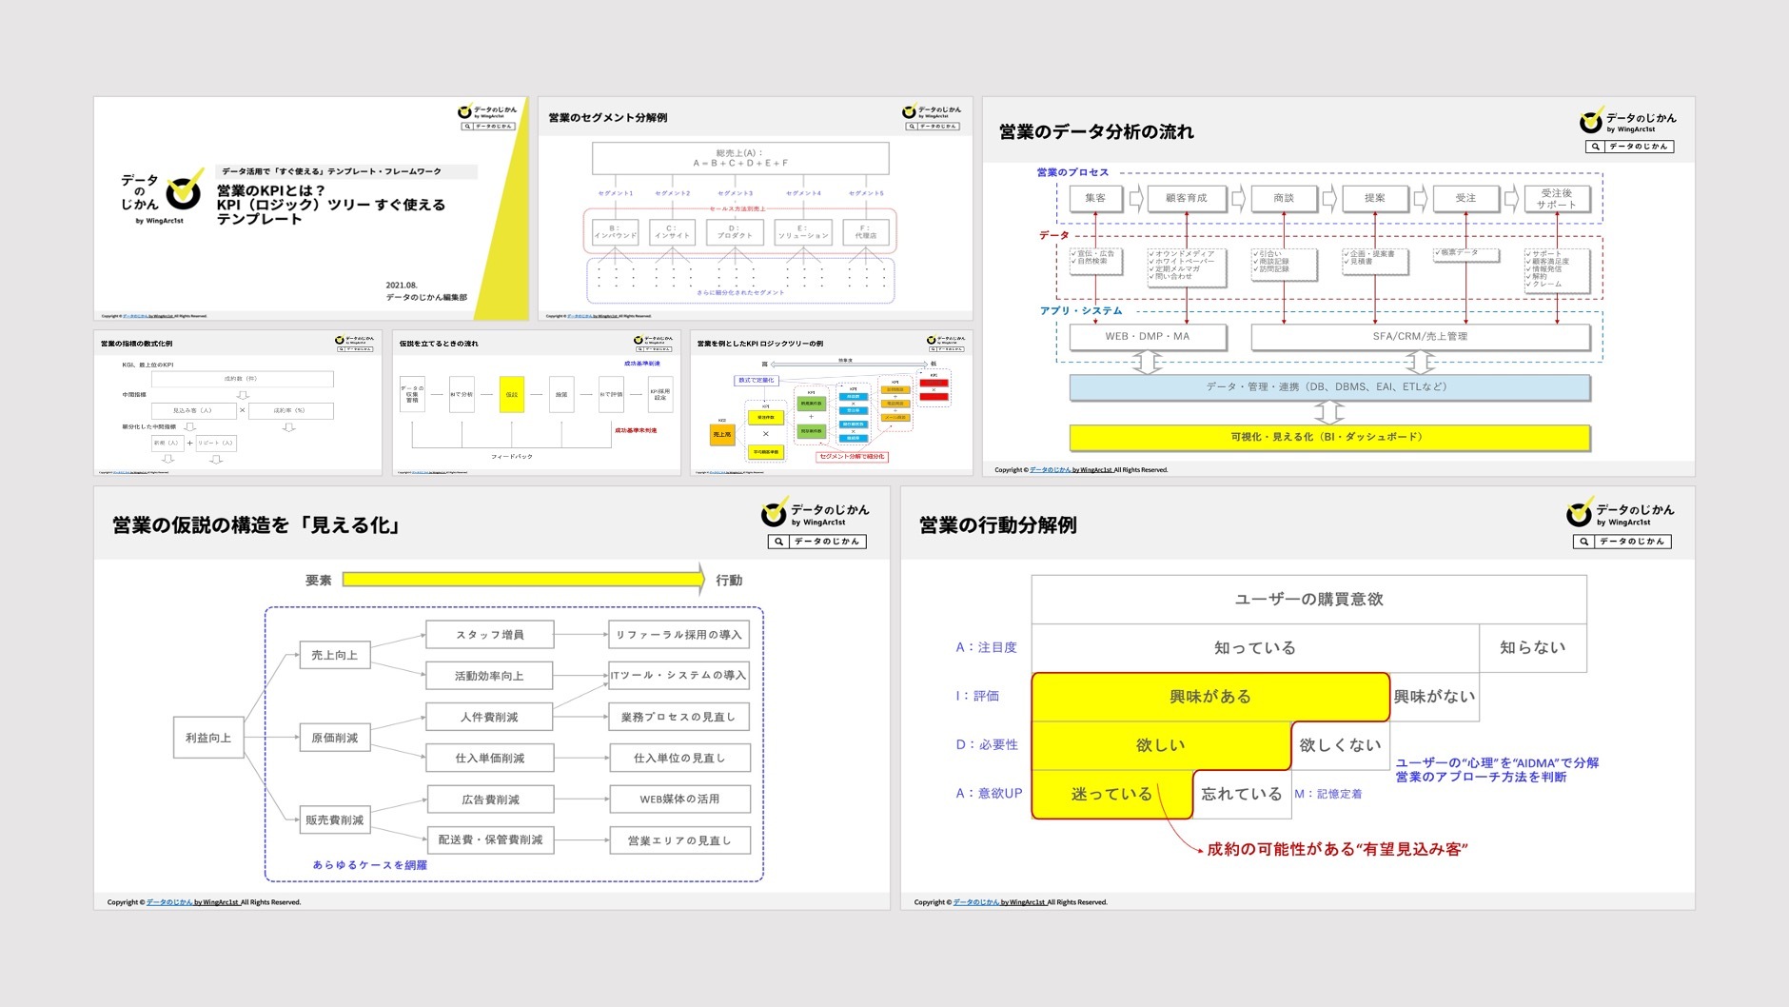Open the 営業のセグメント分解例 slide thumbnail
The width and height of the screenshot is (1789, 1007).
coord(756,208)
